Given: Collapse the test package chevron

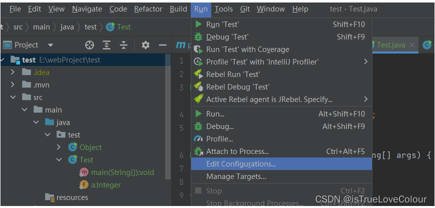Looking at the screenshot, I should point(48,134).
